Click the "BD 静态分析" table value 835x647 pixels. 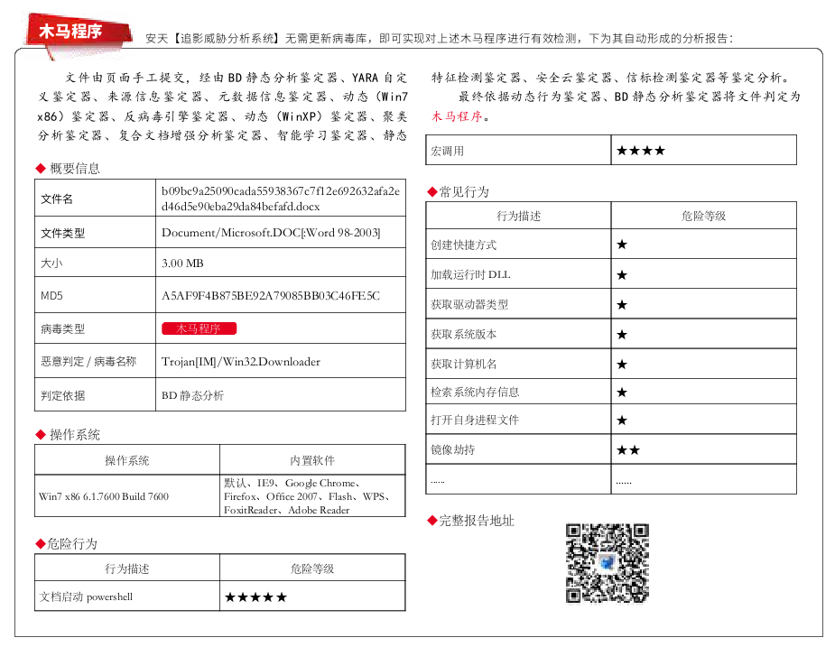[193, 395]
